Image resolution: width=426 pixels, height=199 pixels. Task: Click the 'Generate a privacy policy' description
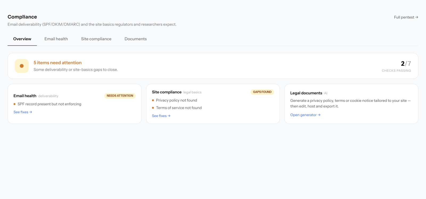pos(350,103)
